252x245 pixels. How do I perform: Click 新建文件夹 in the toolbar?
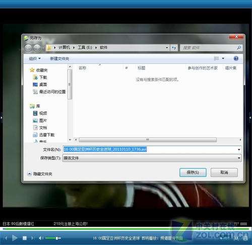click(59, 58)
